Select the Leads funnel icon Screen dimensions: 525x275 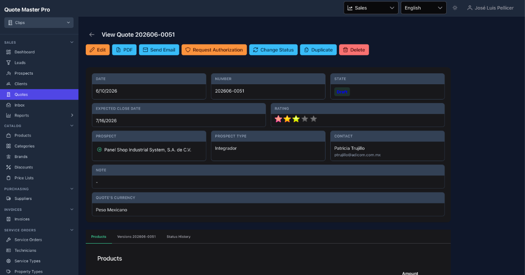point(8,63)
